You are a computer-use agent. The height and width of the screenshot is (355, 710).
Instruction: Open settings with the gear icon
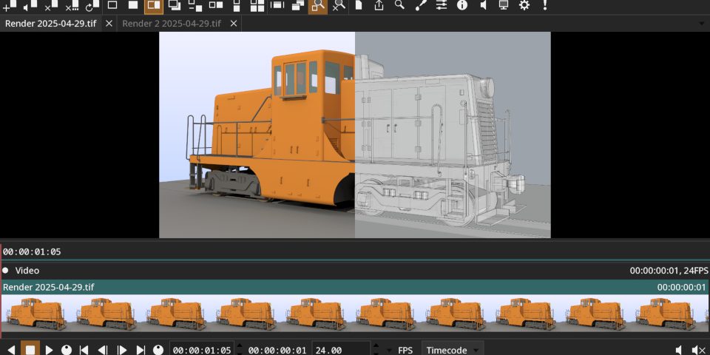pyautogui.click(x=524, y=6)
